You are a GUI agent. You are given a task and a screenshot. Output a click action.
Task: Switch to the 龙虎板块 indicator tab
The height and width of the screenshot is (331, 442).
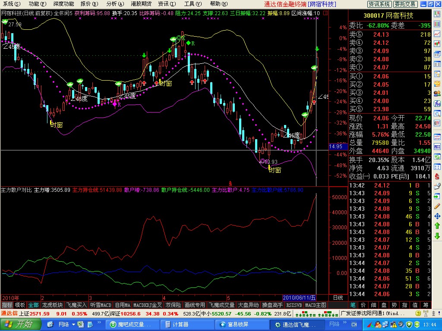coord(52,305)
